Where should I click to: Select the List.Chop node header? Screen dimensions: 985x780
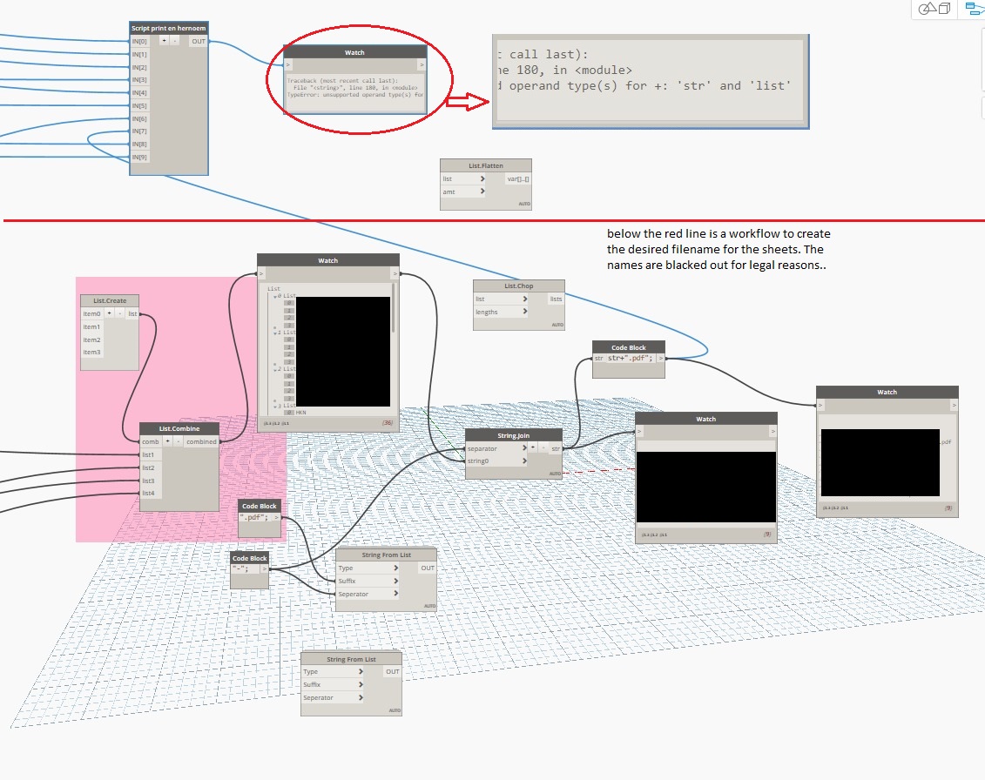[x=518, y=286]
